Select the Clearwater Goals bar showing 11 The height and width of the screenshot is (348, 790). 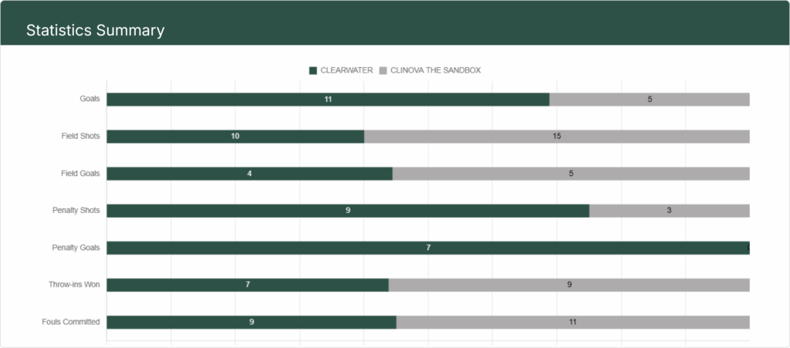(328, 100)
